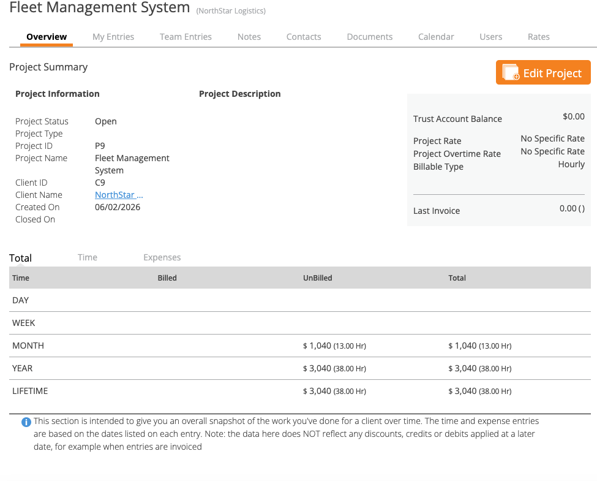Screen dimensions: 597x481
Task: Switch summary to the Time sub-tab
Action: pos(88,257)
